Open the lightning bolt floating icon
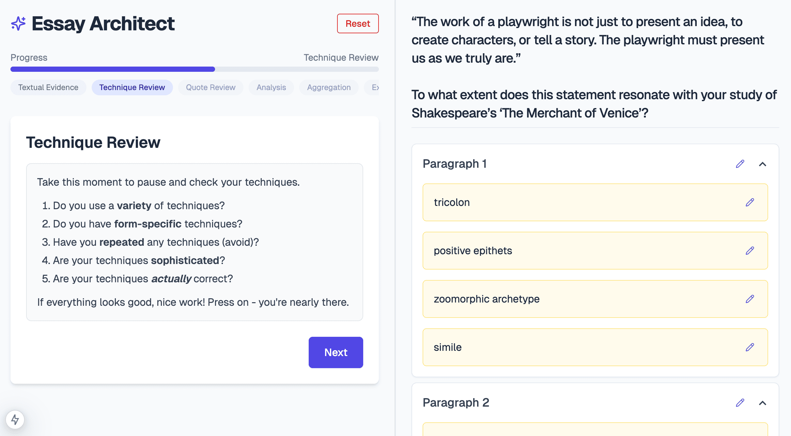791x436 pixels. pyautogui.click(x=15, y=420)
